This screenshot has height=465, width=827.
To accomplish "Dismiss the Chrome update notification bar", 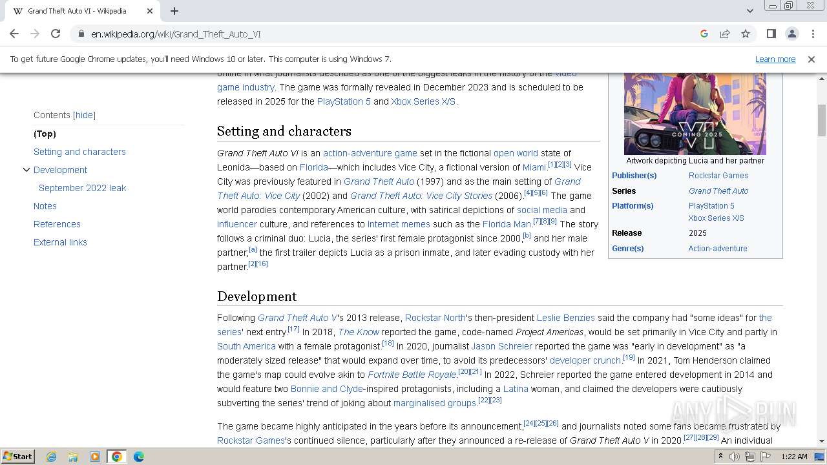I will pyautogui.click(x=811, y=59).
